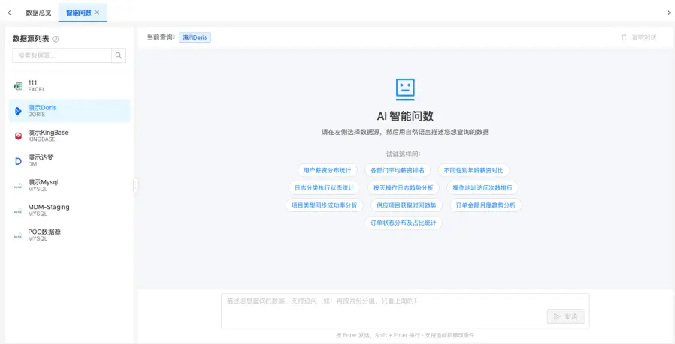Choose suggestion 按天操作日志趋势分析
Viewport: 675px width, 344px height.
403,188
